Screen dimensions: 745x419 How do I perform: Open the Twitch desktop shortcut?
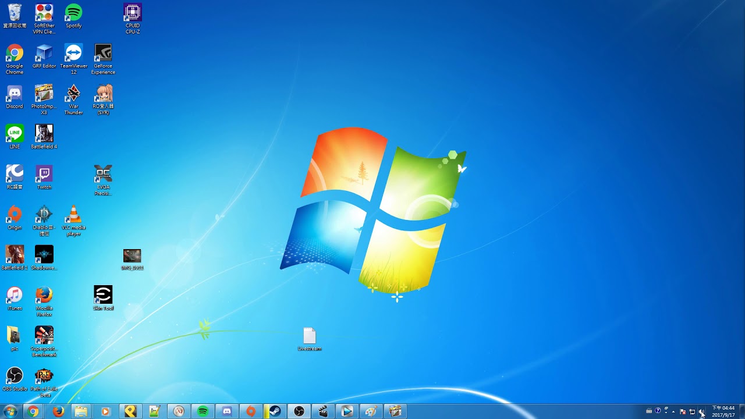point(44,177)
